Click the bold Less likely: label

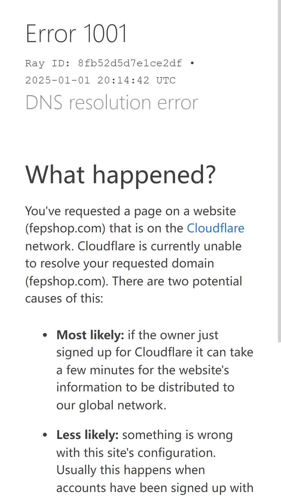[x=87, y=435]
